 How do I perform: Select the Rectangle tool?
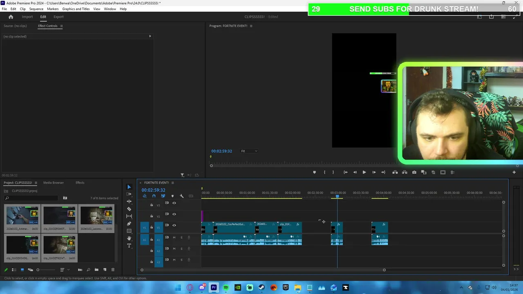click(x=129, y=231)
